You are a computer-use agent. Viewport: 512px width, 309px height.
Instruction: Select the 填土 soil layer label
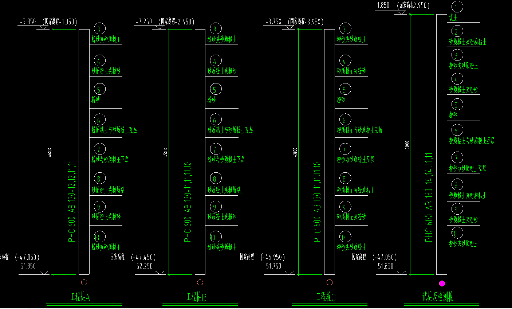click(x=453, y=18)
